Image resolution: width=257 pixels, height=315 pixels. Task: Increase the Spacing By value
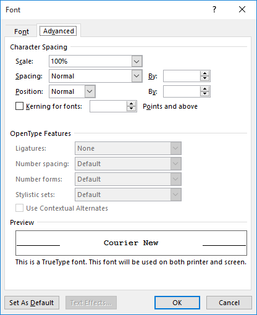point(204,73)
